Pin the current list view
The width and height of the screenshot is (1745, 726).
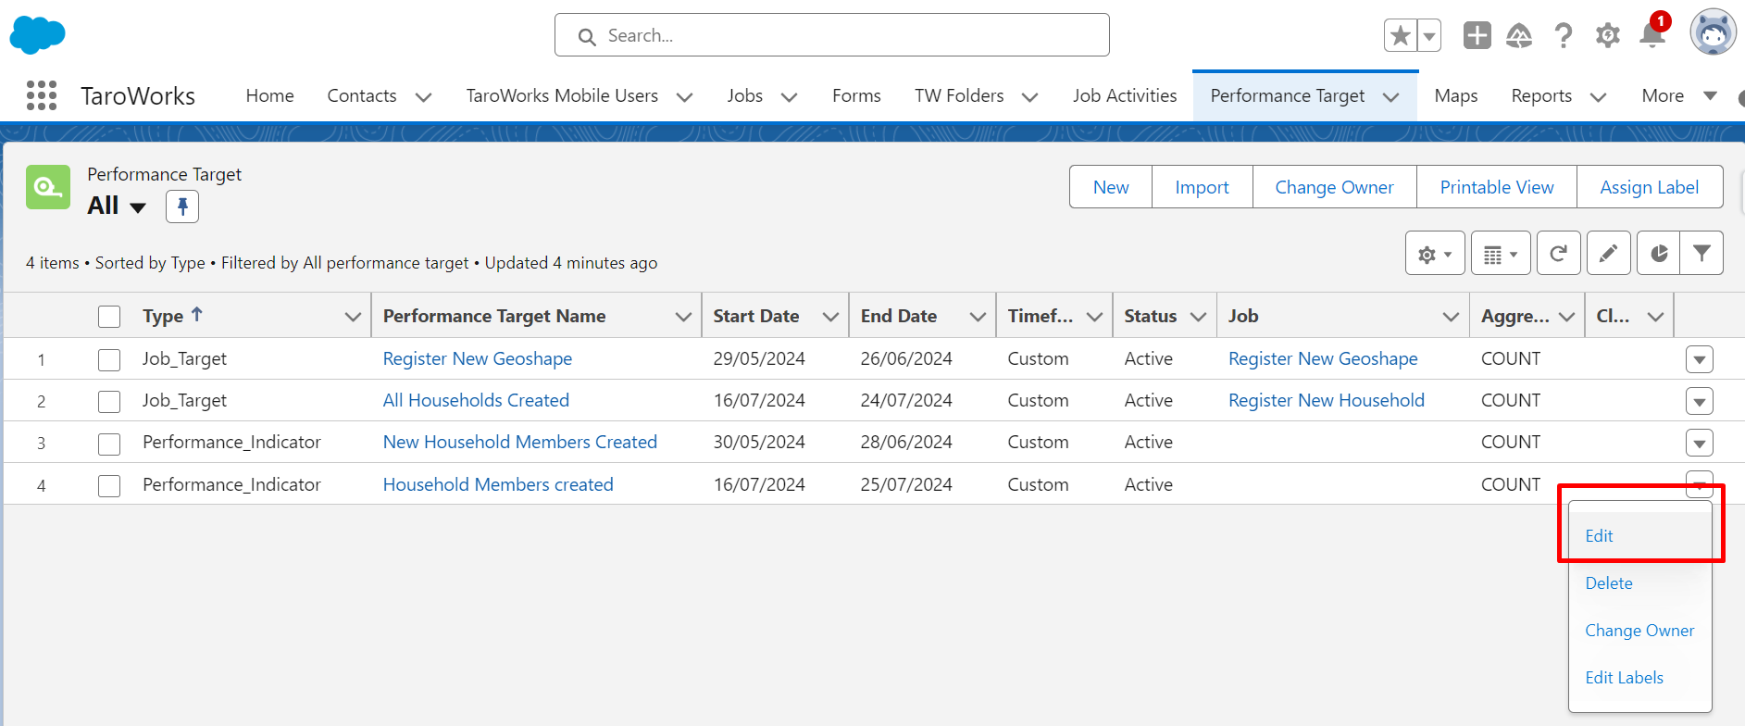click(182, 206)
